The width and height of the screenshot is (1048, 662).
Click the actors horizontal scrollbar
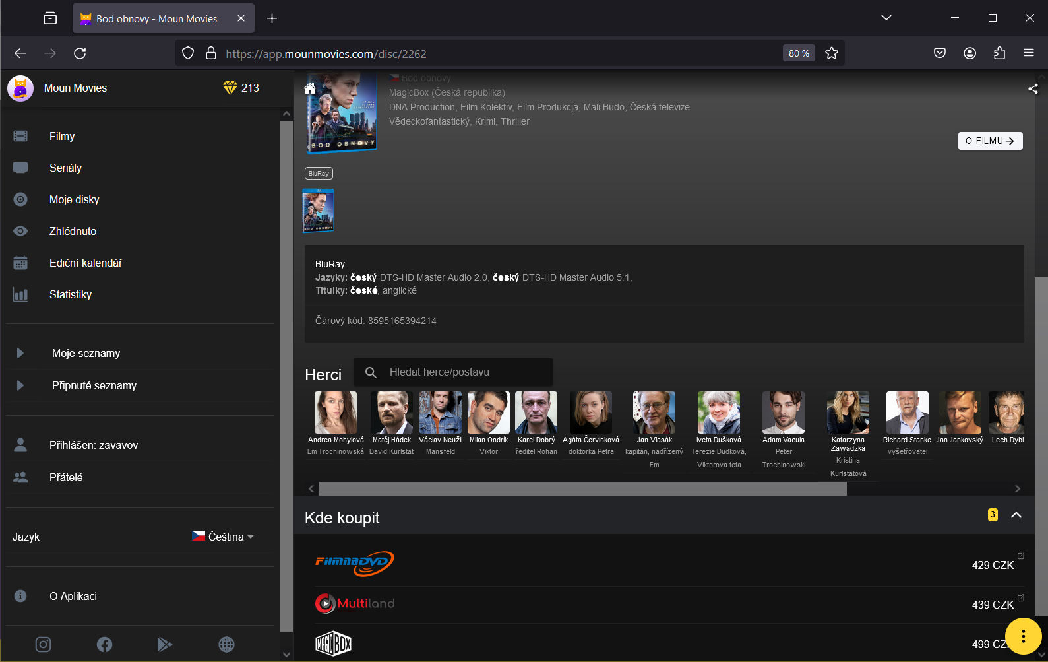[x=582, y=488]
